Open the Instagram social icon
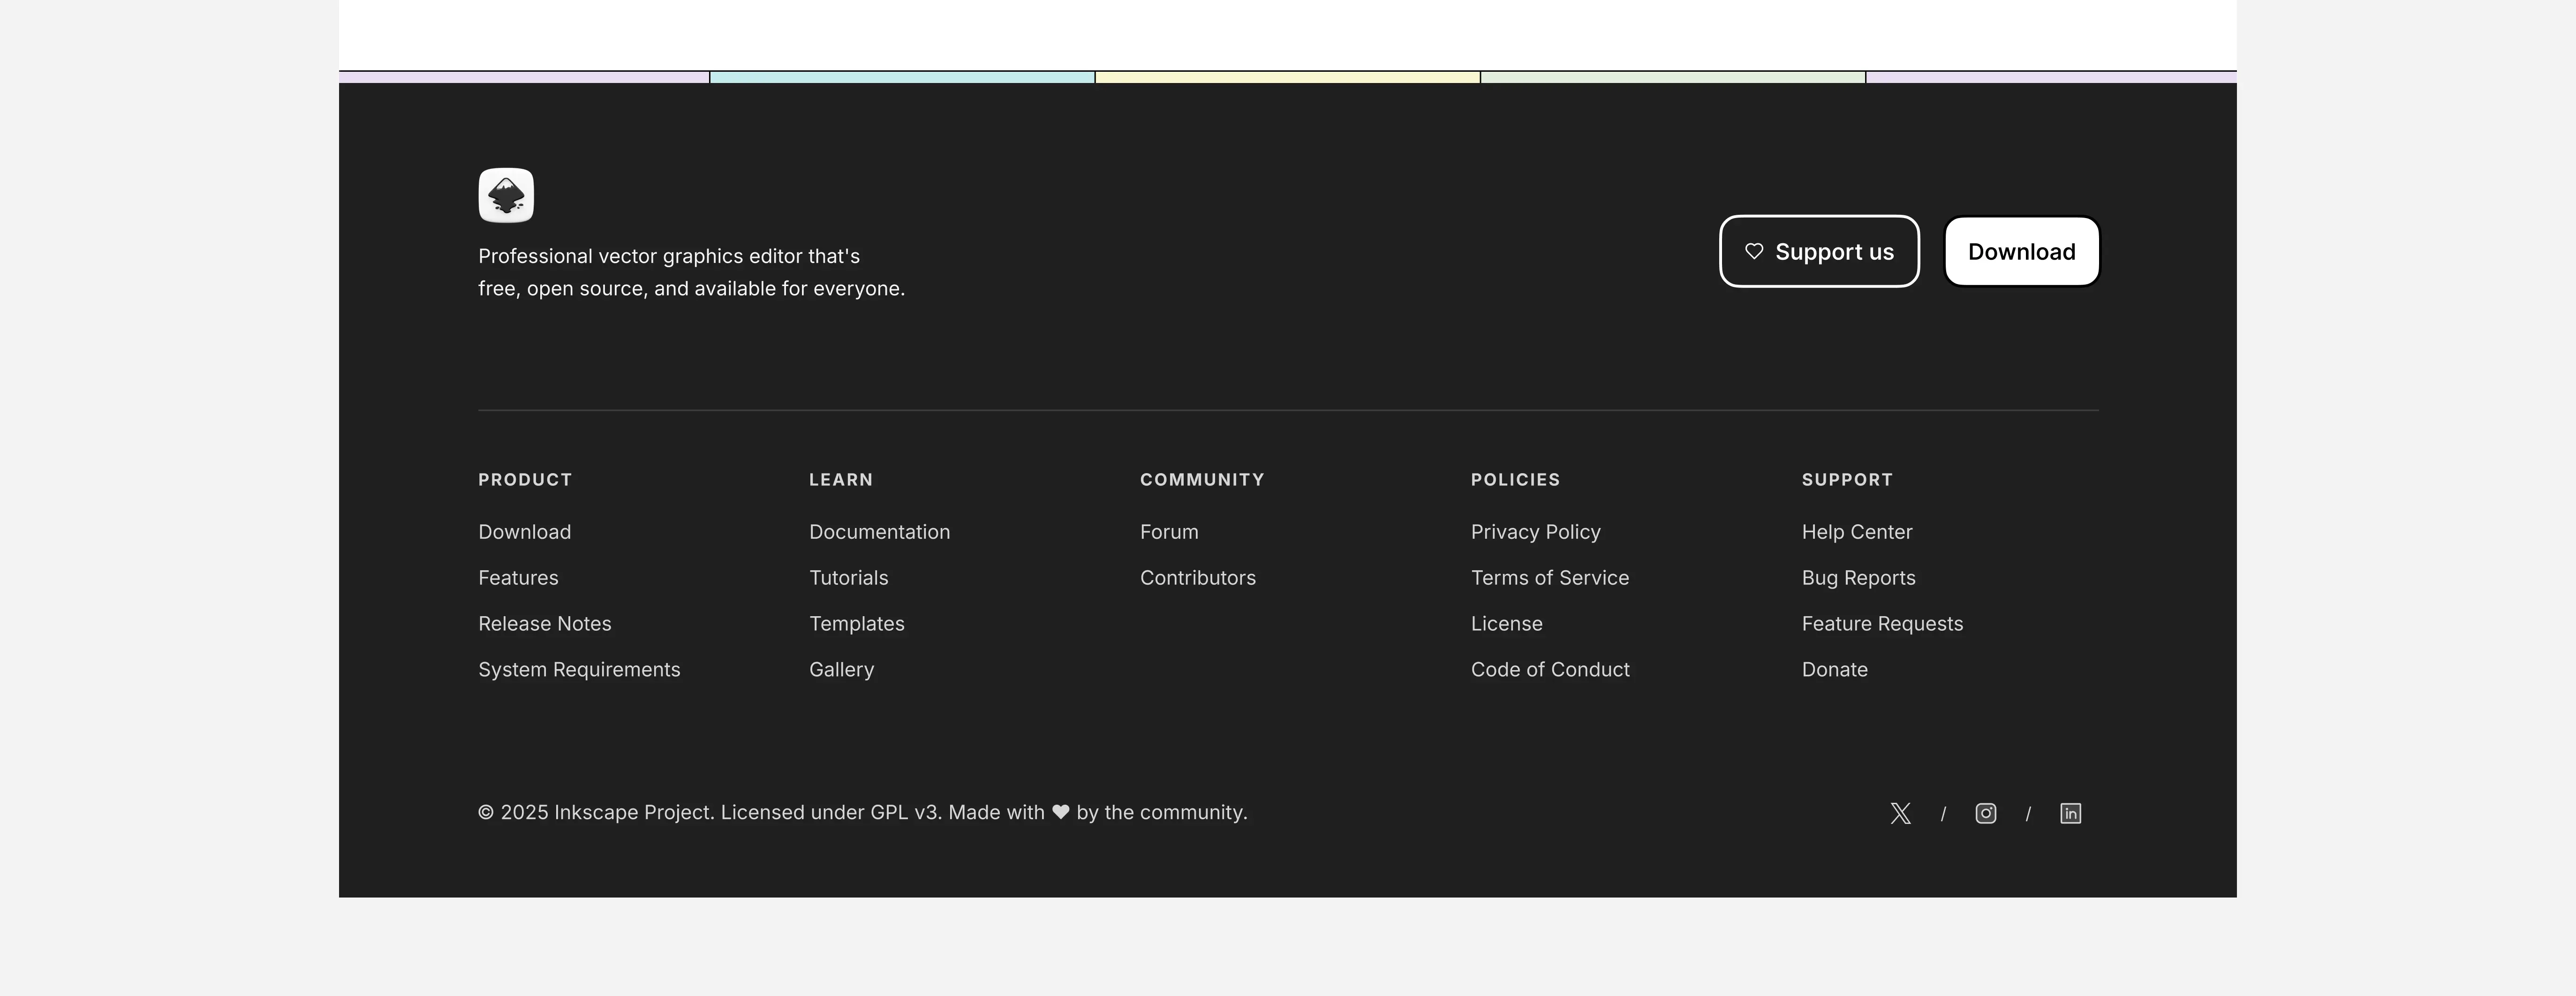2576x996 pixels. tap(1985, 813)
